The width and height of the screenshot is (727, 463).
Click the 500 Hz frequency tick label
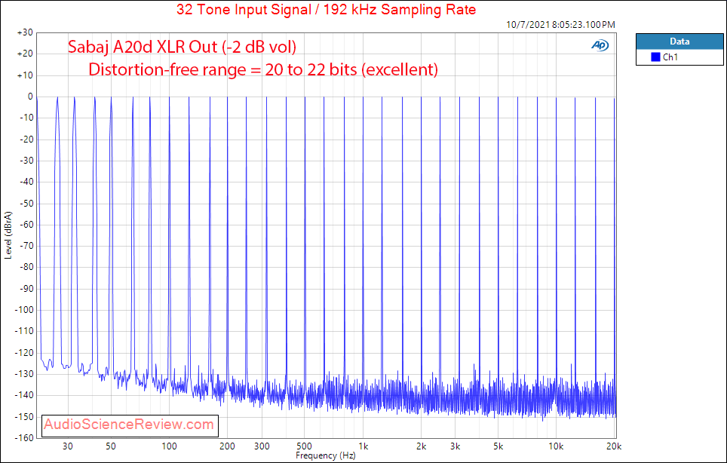305,446
